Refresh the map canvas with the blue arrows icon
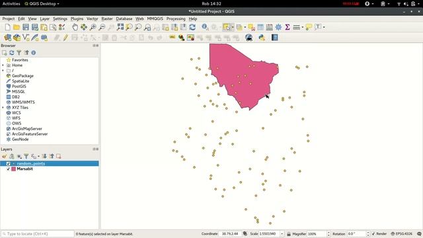 192,27
